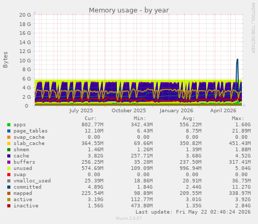Click the purple buffers legend swatch

coord(9,162)
